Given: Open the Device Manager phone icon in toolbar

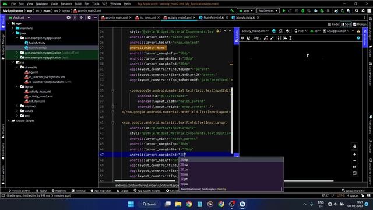Looking at the screenshot, I should 342,10.
